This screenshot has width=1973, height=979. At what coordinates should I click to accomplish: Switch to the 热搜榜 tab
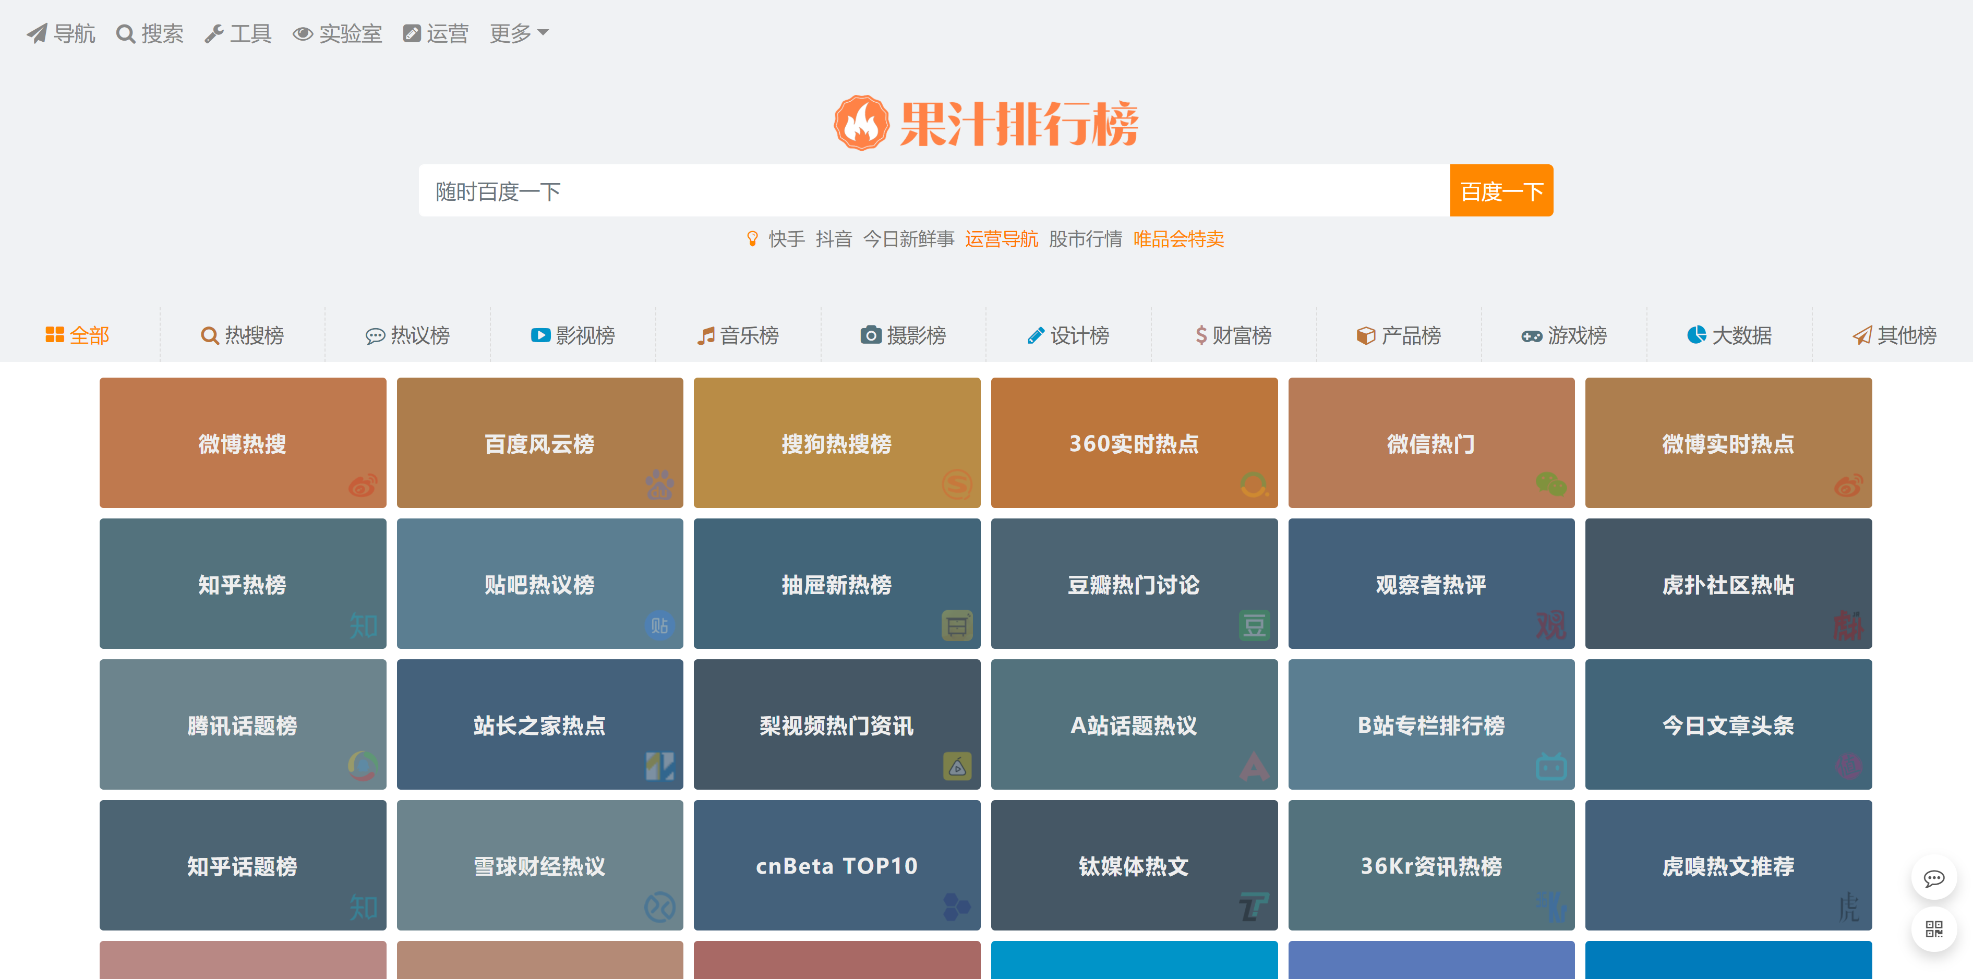click(x=242, y=335)
